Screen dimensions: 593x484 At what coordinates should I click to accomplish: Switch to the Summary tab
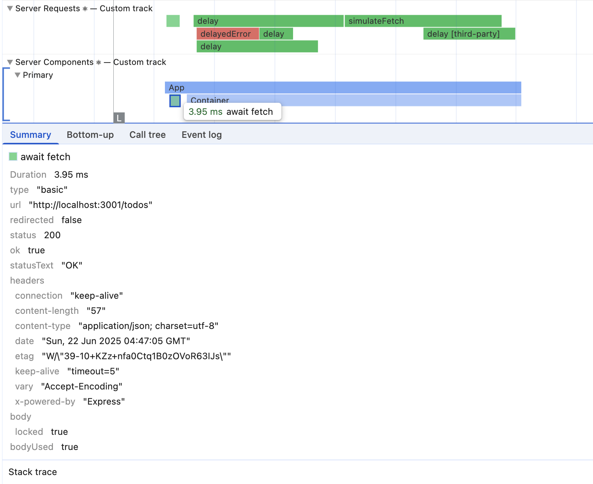click(31, 135)
